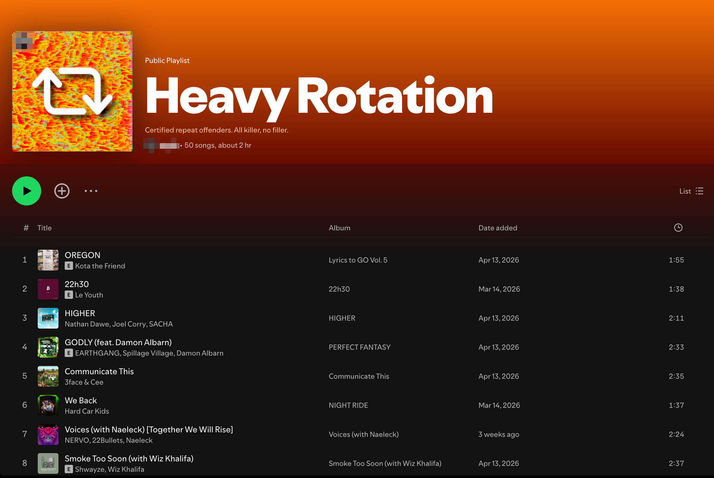Open artist NERVO
714x478 pixels.
(x=77, y=440)
